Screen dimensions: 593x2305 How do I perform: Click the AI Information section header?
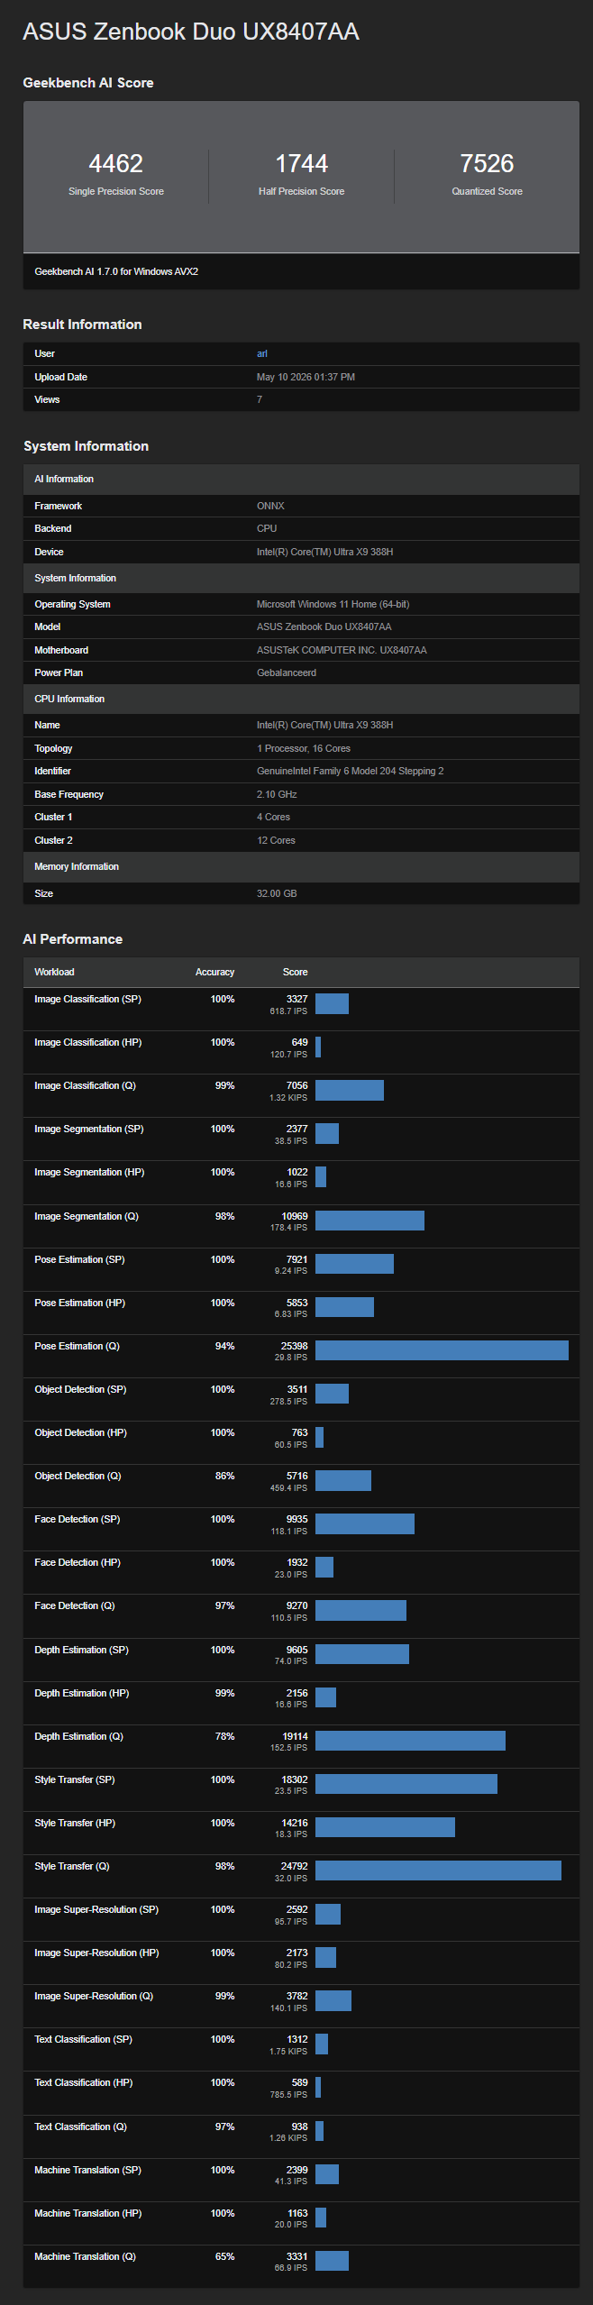pos(301,479)
